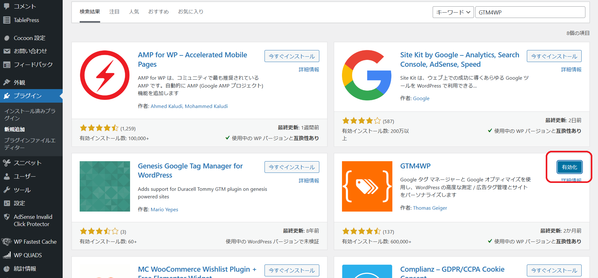
Task: Click the GTM4WP orange tag logo
Action: pyautogui.click(x=367, y=186)
